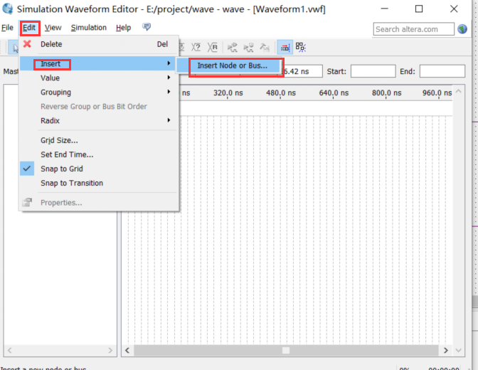
Task: Click the red X Delete icon
Action: [x=27, y=44]
